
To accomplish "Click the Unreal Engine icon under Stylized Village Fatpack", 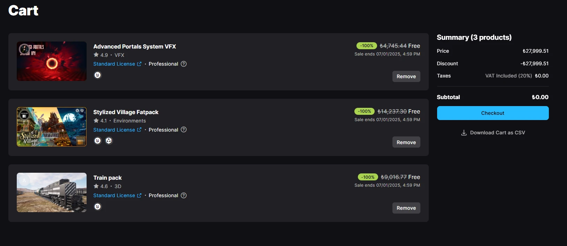I will pos(98,141).
